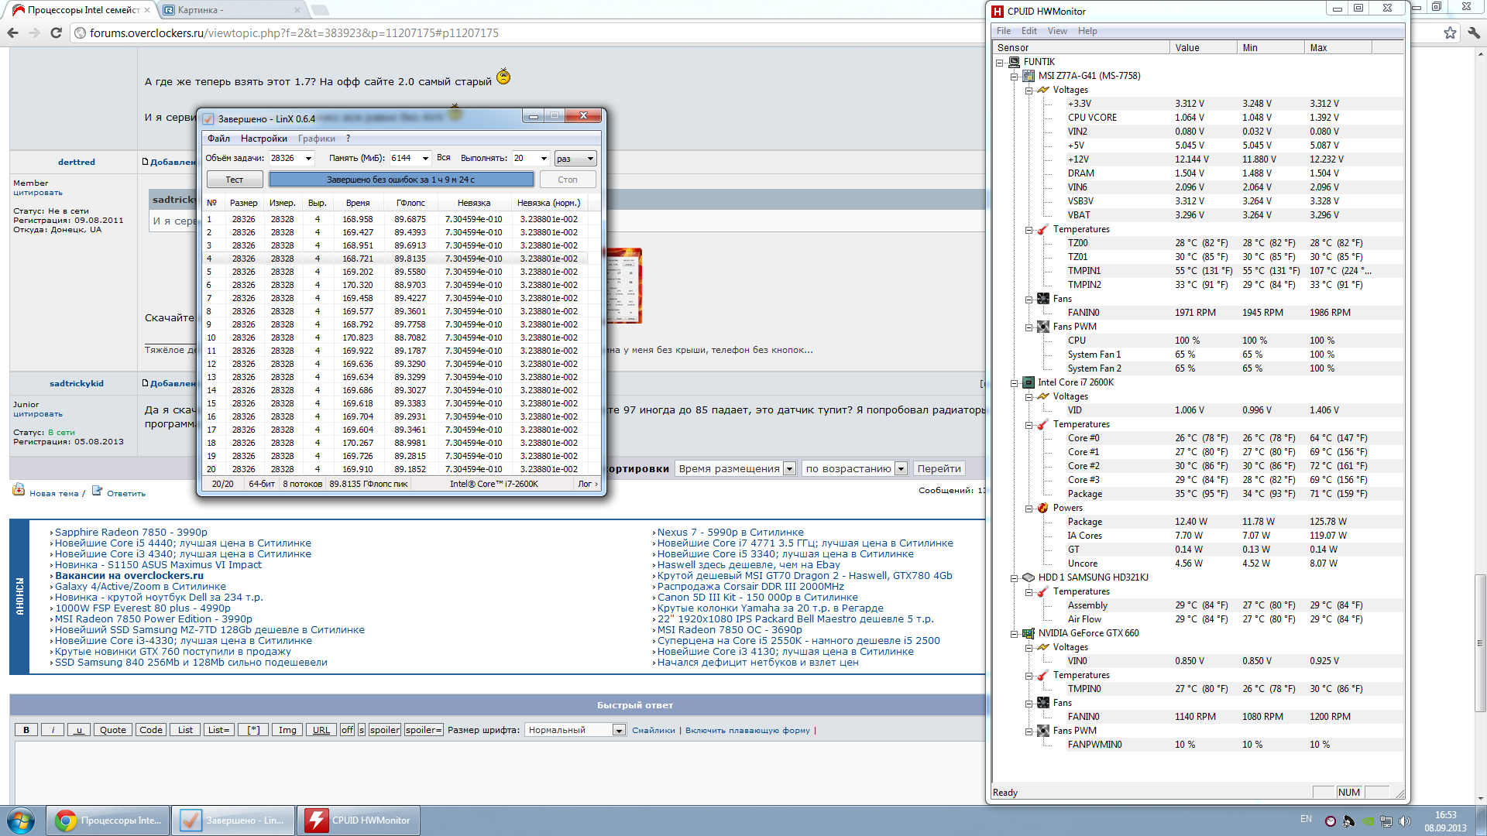1487x836 pixels.
Task: Open the Объём задачи dropdown in LinX
Action: (308, 159)
